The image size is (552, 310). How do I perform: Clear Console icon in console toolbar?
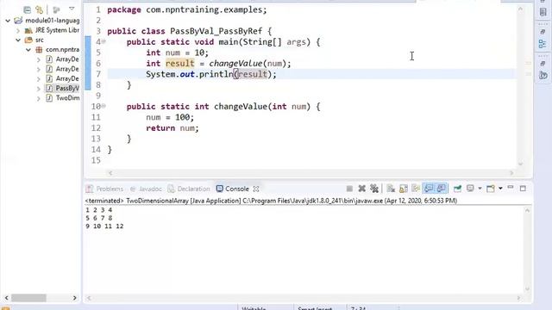pos(391,189)
